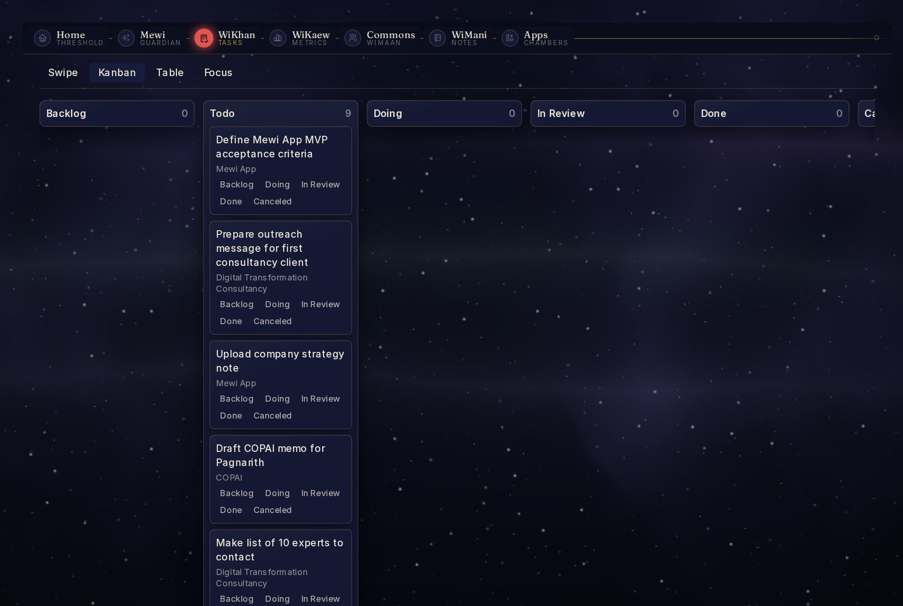Open the Make list of 10 experts card

(280, 550)
